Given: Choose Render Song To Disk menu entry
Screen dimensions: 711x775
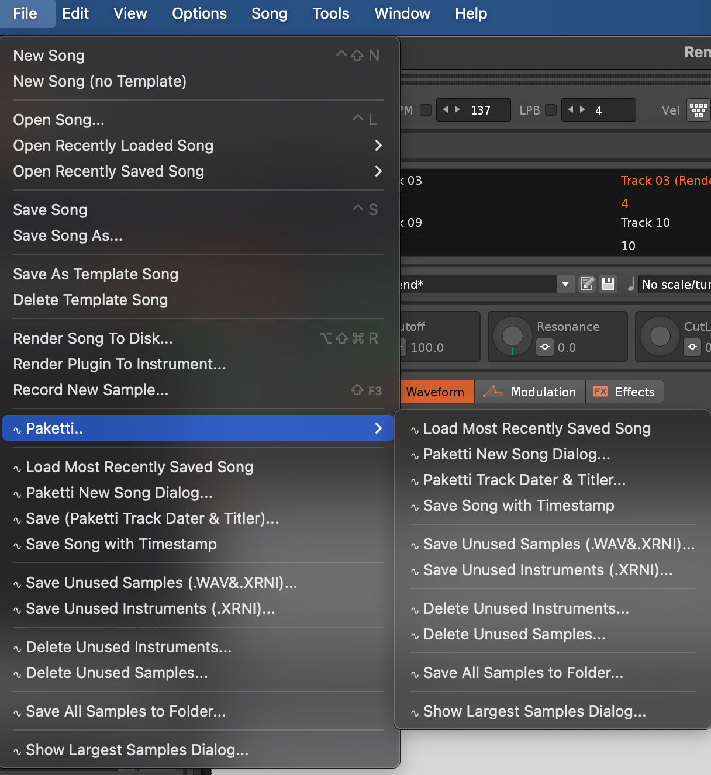Looking at the screenshot, I should (93, 338).
